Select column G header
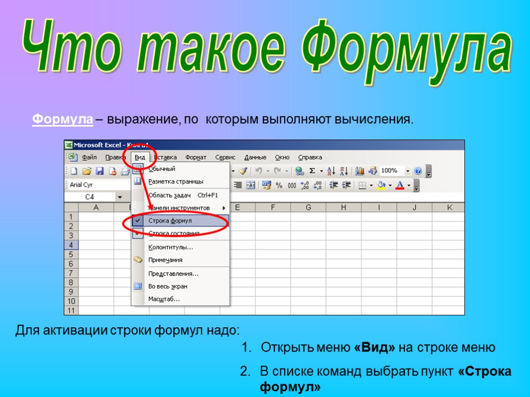The image size is (530, 397). pos(308,207)
